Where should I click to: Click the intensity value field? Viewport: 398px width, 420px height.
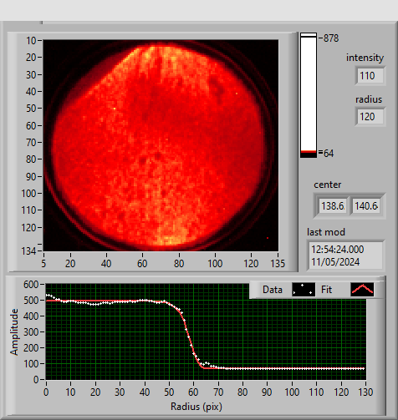click(370, 76)
